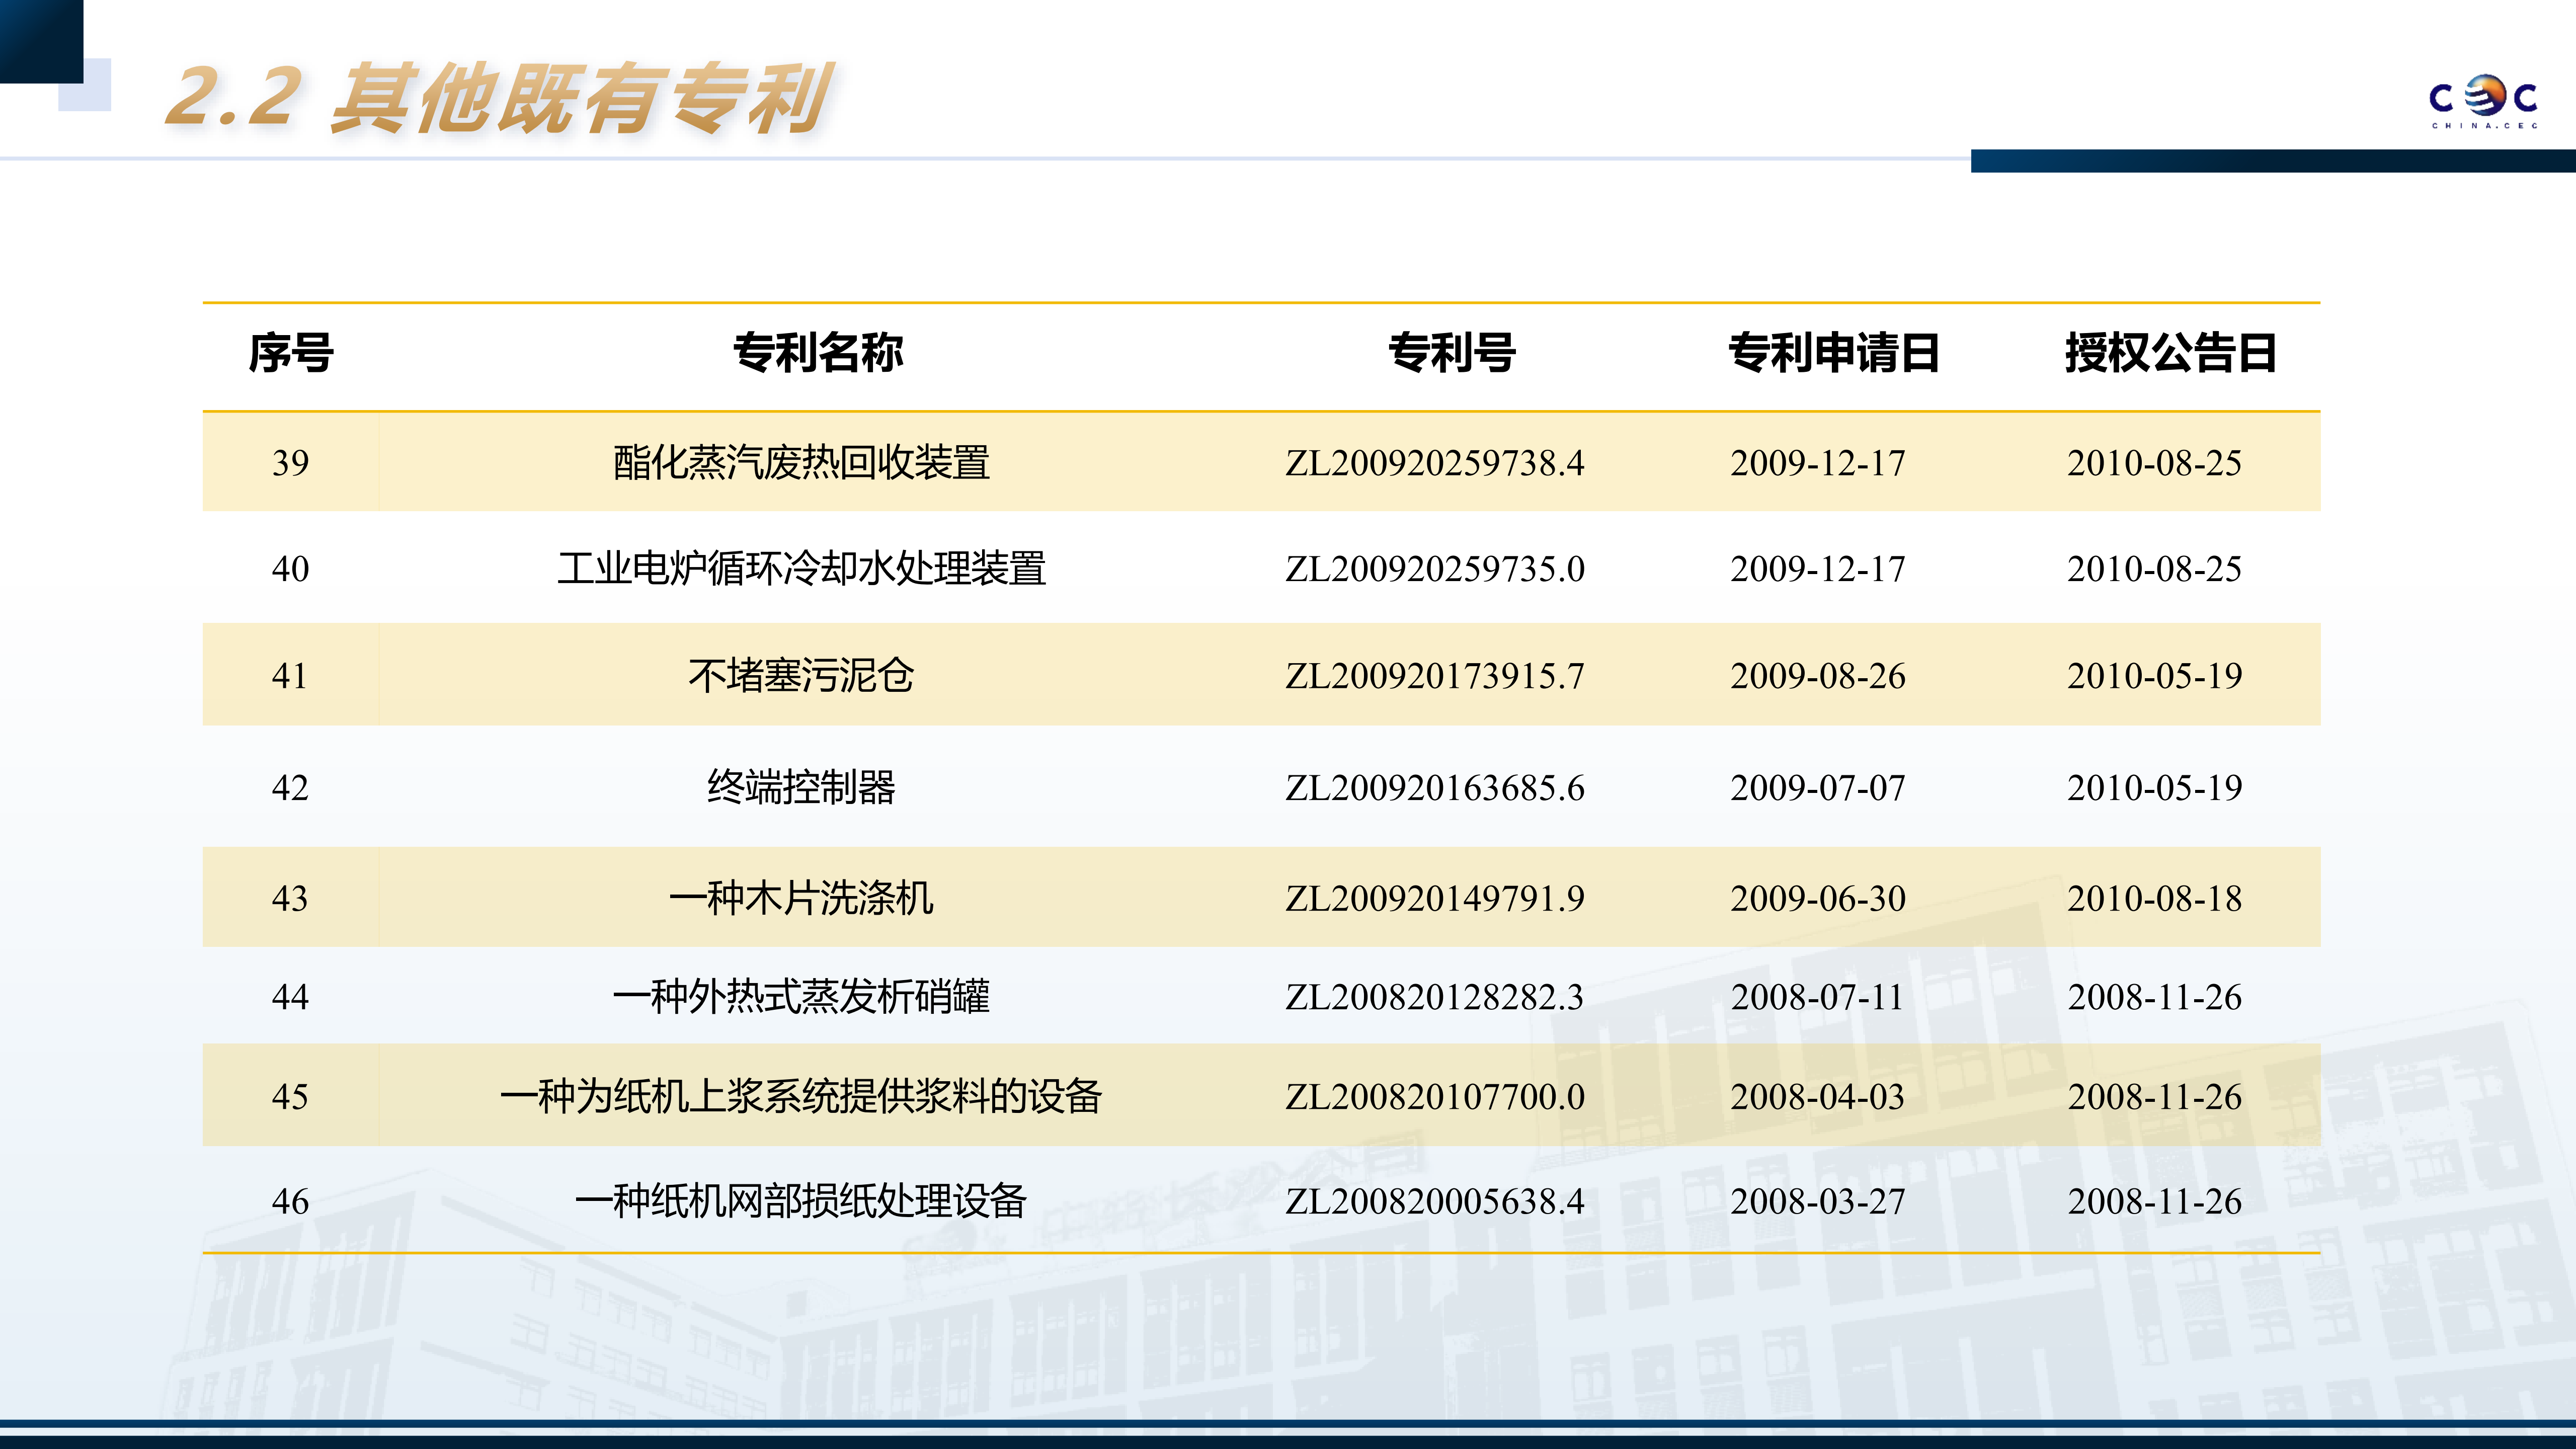Click the 授权公告日 column header

(2170, 353)
